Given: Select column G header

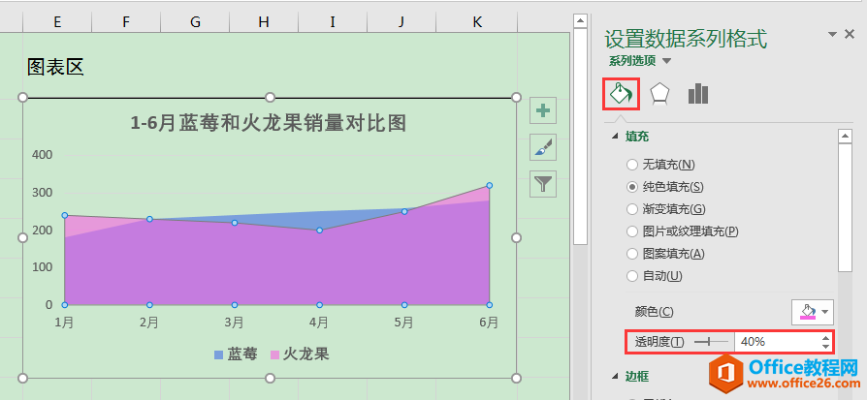Looking at the screenshot, I should pyautogui.click(x=195, y=22).
